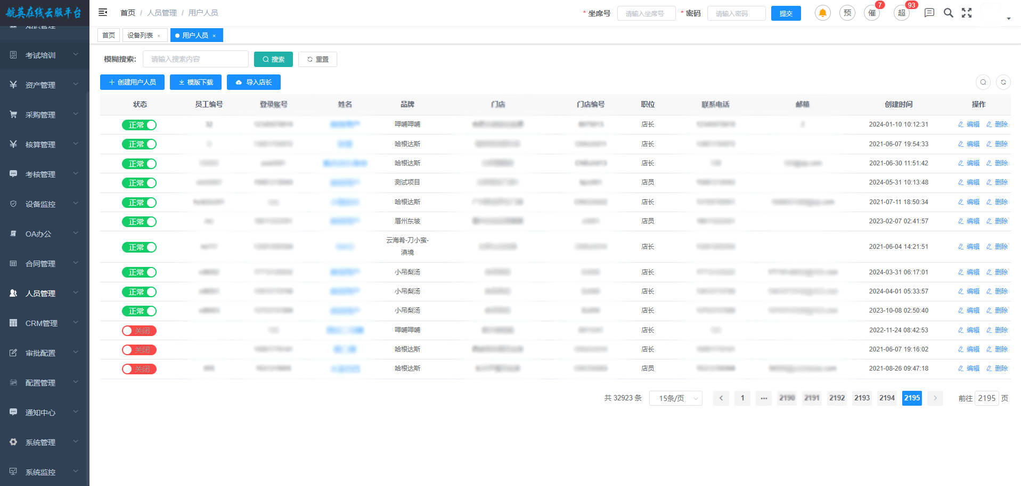Enable the first 关闭 status switch
Image resolution: width=1021 pixels, height=486 pixels.
point(139,331)
